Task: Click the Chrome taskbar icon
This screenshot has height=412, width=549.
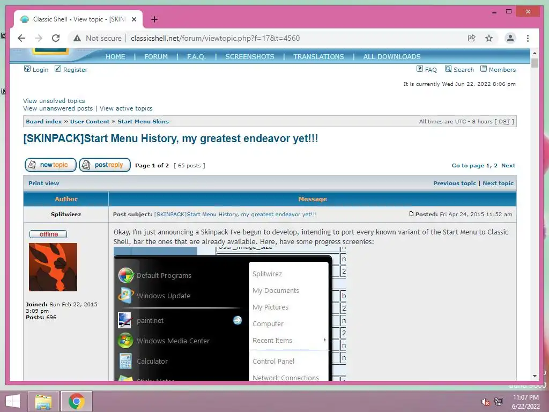Action: [x=77, y=401]
